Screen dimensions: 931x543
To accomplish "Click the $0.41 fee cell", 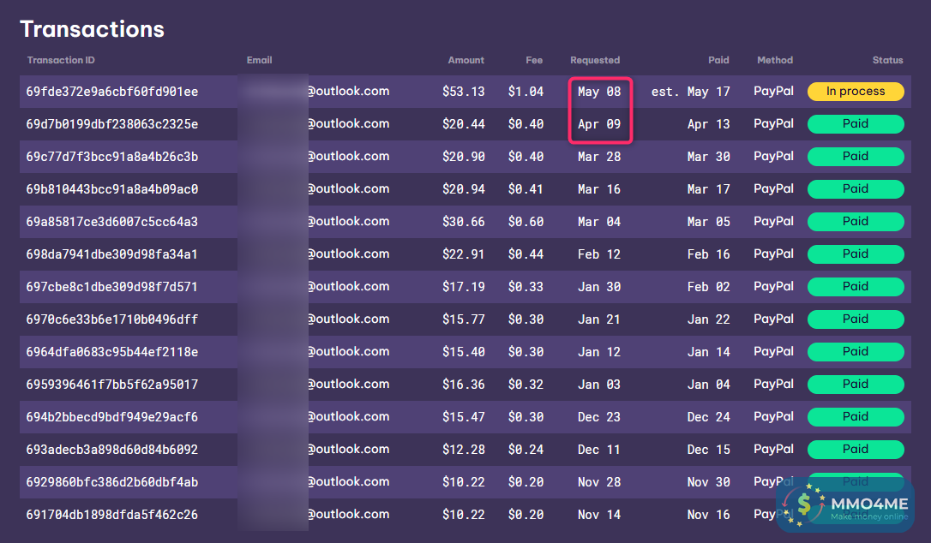I will [526, 189].
